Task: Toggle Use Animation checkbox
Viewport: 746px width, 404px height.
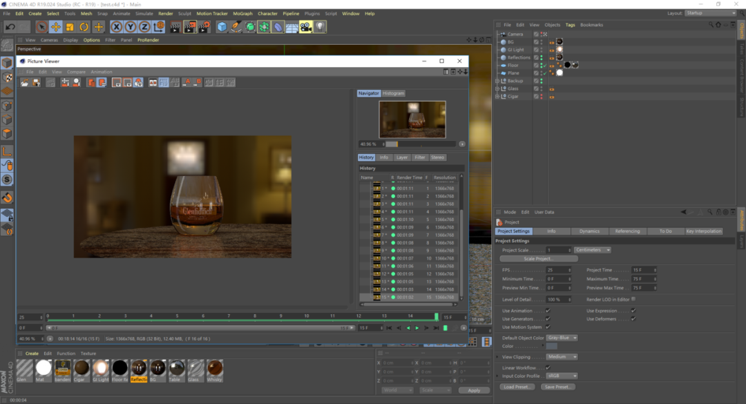Action: pos(548,311)
